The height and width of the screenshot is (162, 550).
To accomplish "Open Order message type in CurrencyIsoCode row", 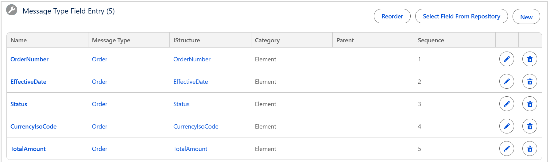I will tap(99, 126).
